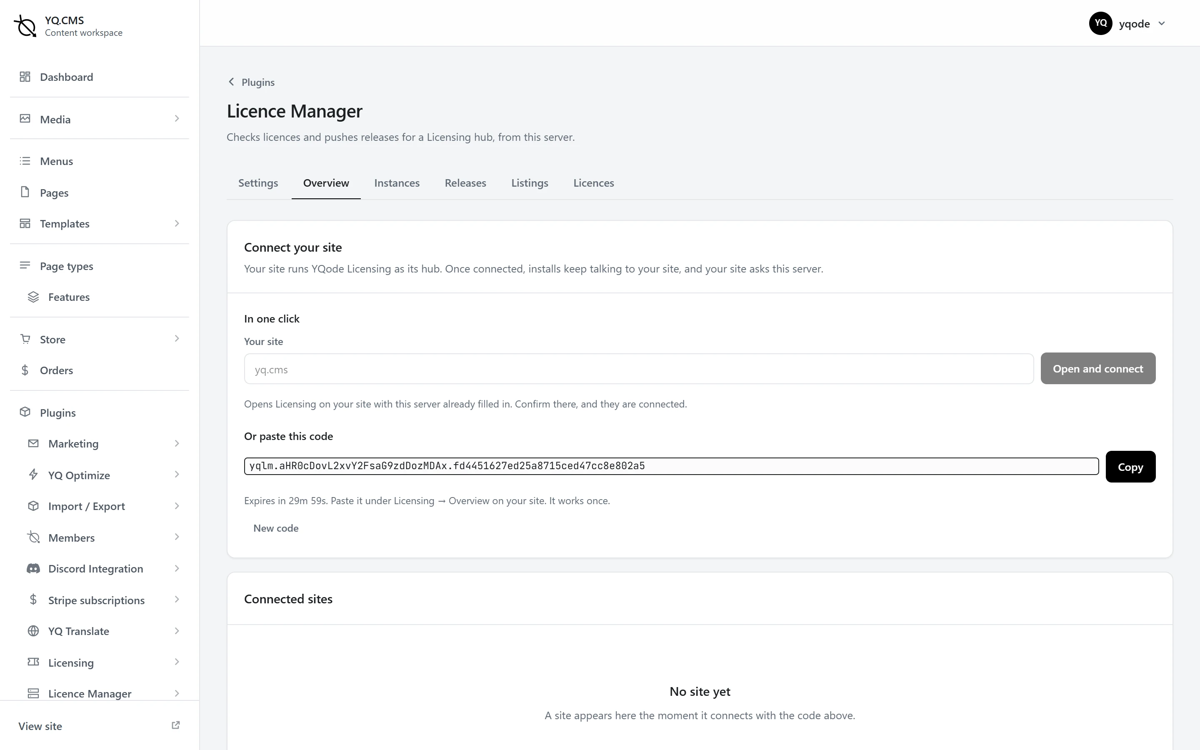Click the Licence Manager page heading
This screenshot has height=750, width=1200.
tap(295, 111)
